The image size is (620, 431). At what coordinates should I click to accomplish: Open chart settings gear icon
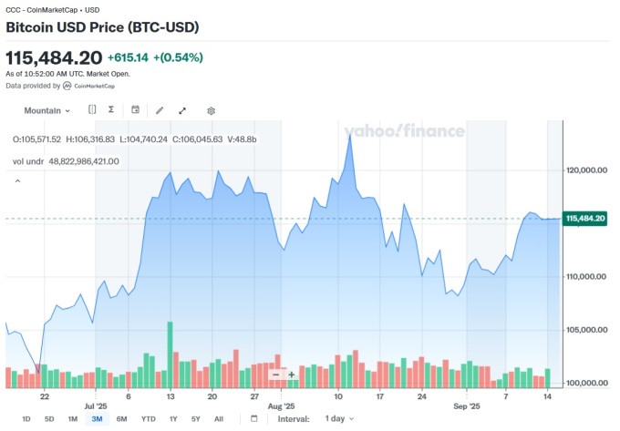coord(212,111)
